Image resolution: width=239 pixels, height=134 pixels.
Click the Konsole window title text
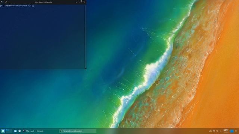[43, 2]
